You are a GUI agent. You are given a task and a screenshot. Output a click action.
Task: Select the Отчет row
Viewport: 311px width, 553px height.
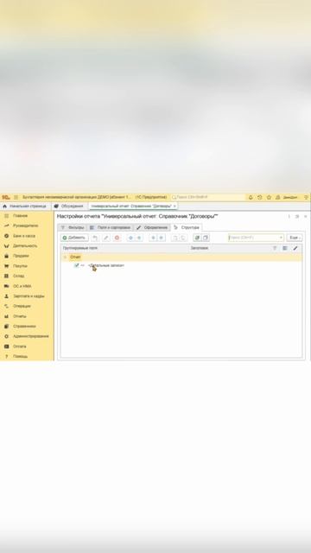coord(181,257)
